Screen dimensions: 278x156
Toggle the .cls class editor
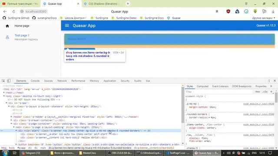pyautogui.click(x=265, y=91)
